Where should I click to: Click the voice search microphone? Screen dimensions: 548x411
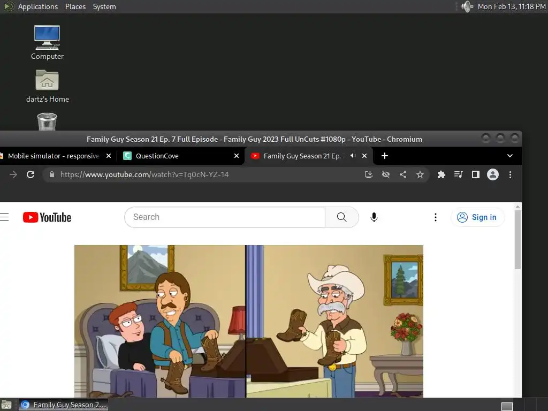[374, 217]
